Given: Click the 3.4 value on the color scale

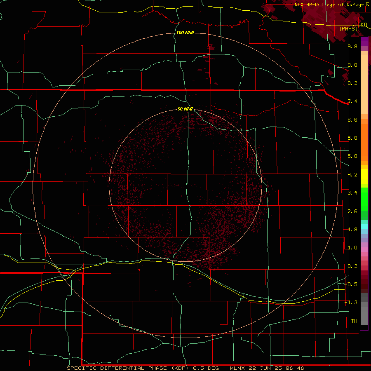Looking at the screenshot, I should tap(352, 193).
